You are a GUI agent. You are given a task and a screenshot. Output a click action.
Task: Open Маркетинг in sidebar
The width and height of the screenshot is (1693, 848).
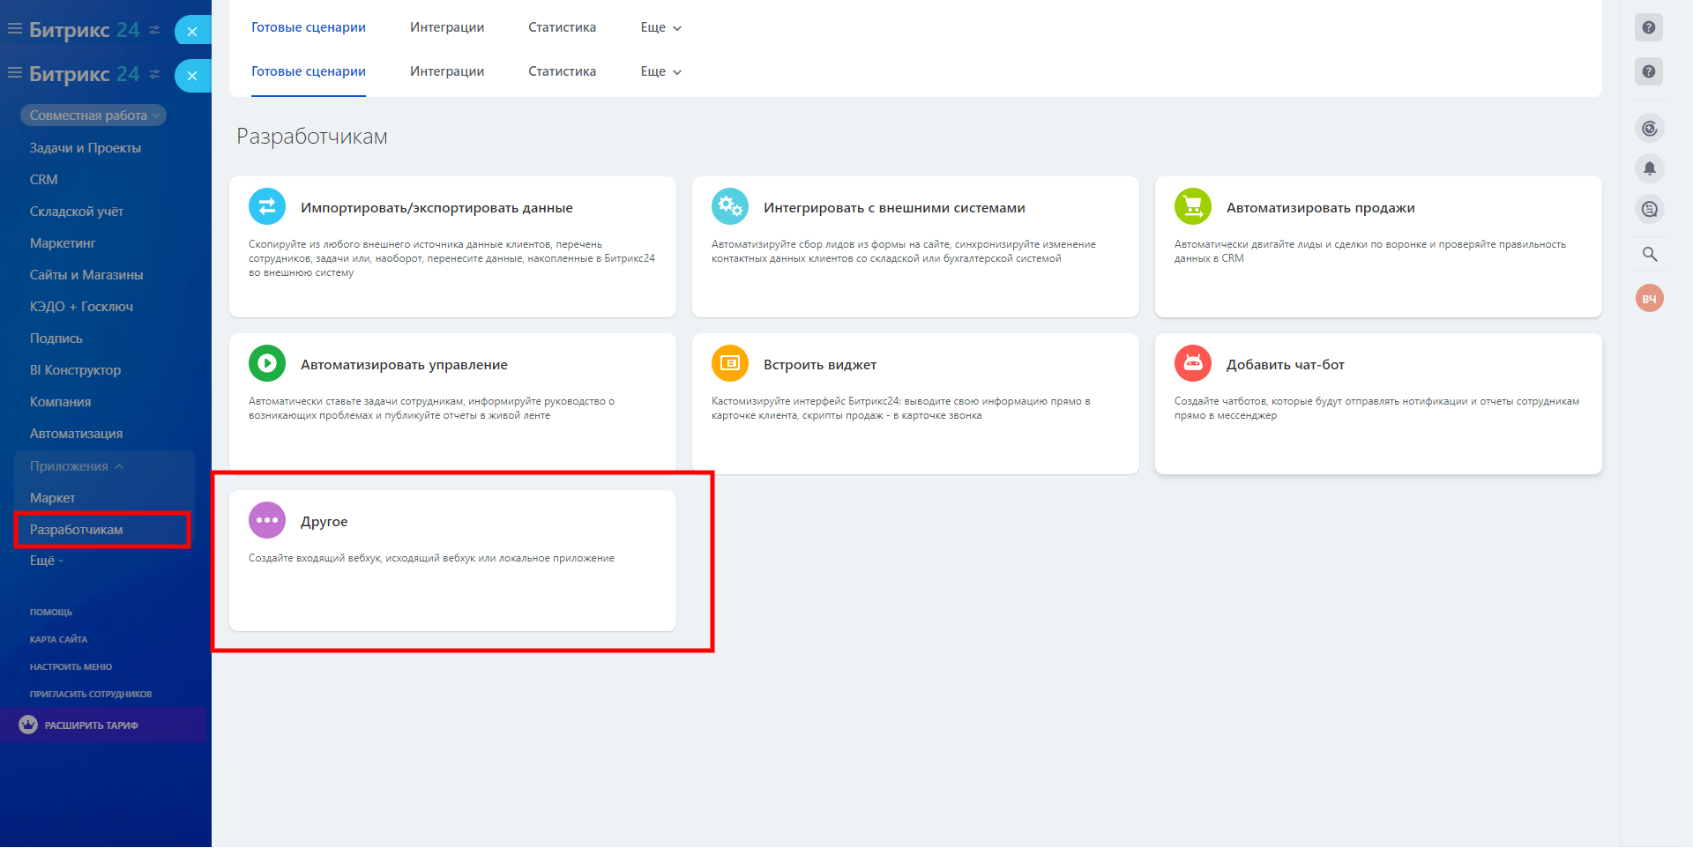pos(63,243)
